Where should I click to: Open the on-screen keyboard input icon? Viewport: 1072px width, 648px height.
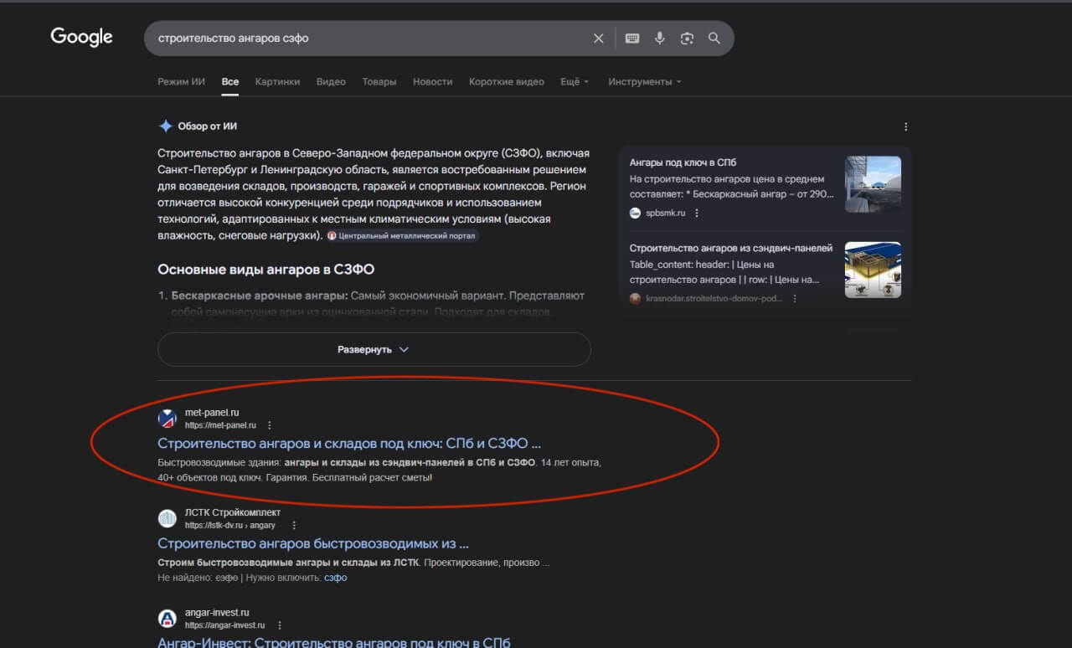pos(632,38)
